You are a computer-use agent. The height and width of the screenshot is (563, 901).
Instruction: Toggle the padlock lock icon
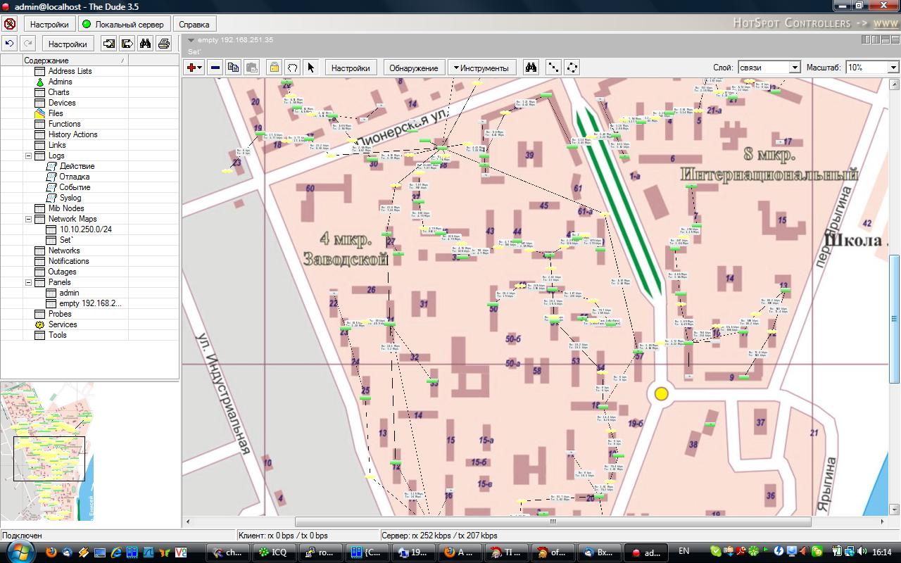click(x=274, y=68)
